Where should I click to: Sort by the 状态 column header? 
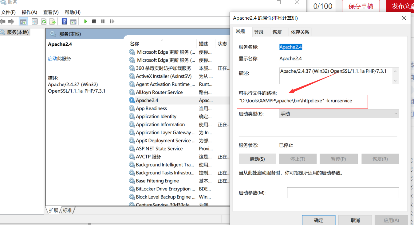223,44
